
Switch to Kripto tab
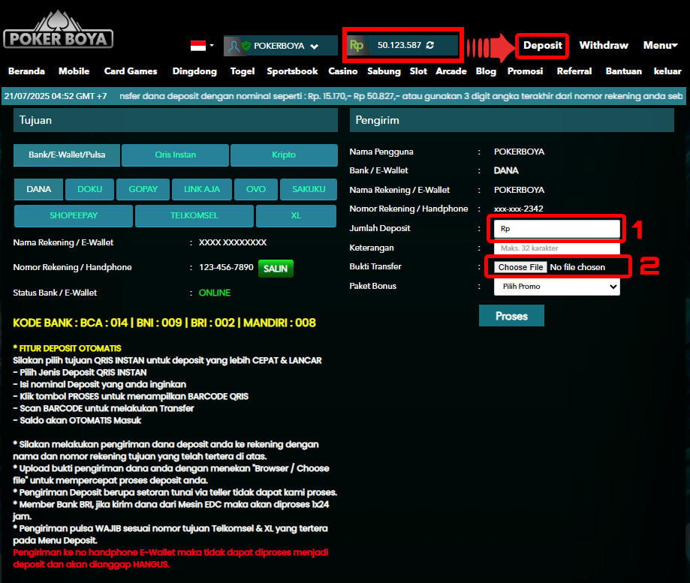(284, 155)
